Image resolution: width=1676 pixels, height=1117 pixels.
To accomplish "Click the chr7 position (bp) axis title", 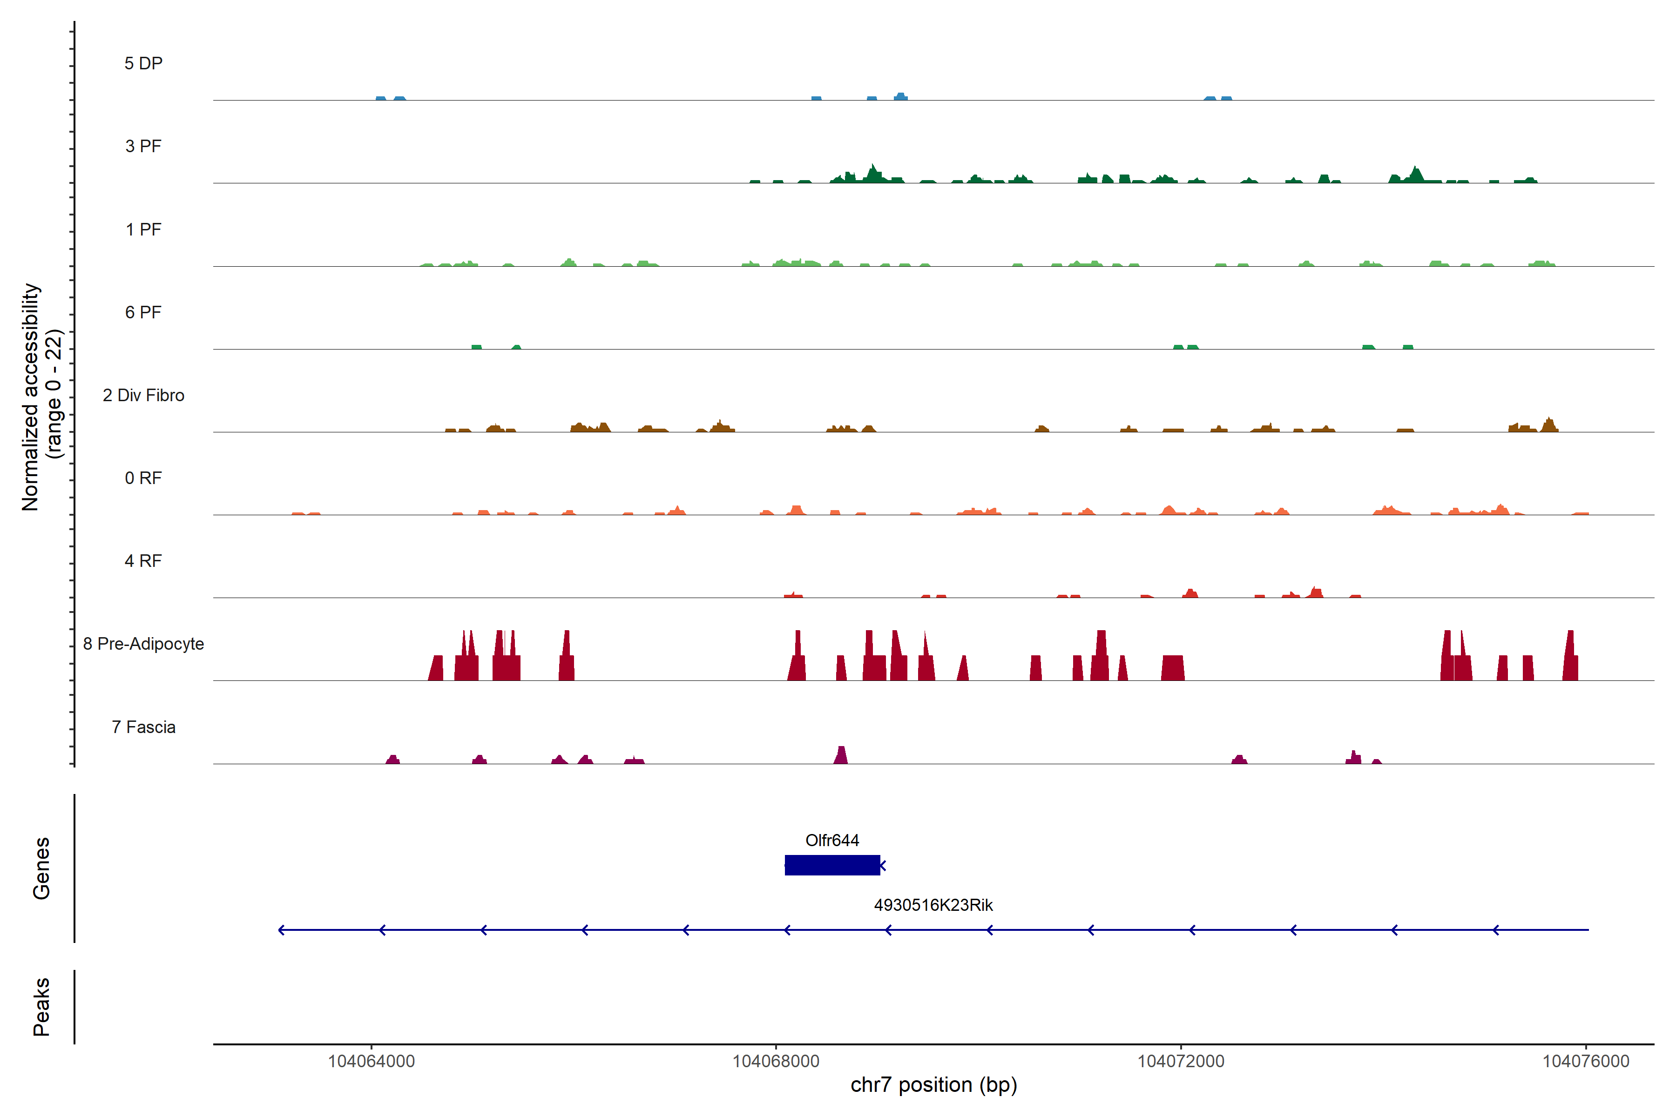I will 933,1084.
